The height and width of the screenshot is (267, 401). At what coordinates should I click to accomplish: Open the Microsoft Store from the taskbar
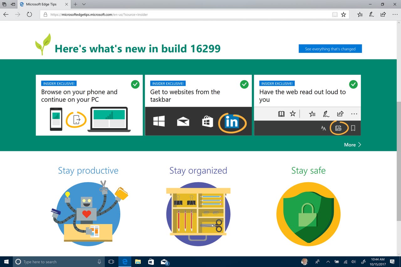coord(151,262)
